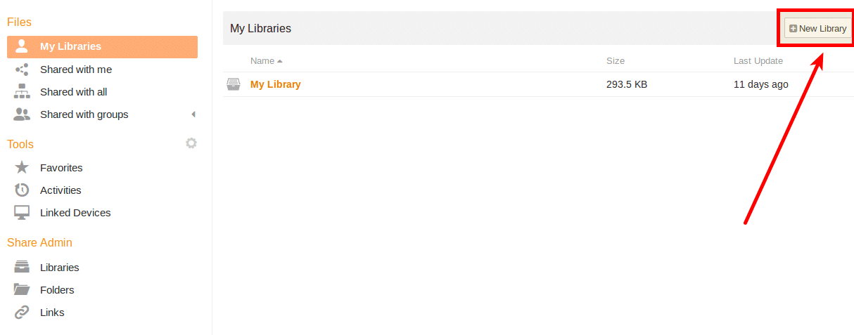Create a library with New Library button
The image size is (854, 335).
[x=817, y=28]
